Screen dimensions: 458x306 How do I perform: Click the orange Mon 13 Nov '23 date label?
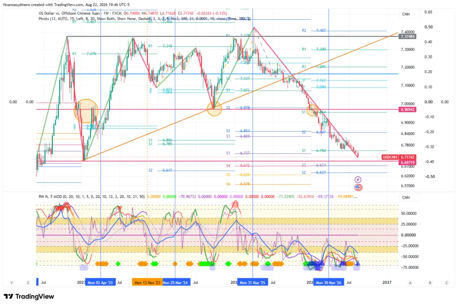point(147,282)
